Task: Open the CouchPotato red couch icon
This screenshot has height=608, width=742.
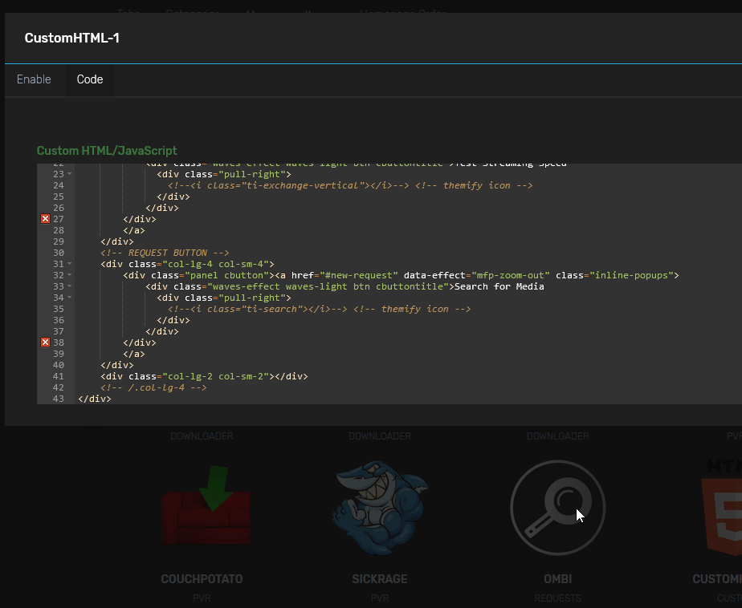Action: pyautogui.click(x=206, y=506)
